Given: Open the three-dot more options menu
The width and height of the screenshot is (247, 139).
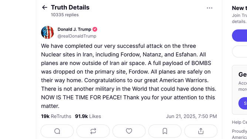Looking at the screenshot, I should [x=210, y=8].
